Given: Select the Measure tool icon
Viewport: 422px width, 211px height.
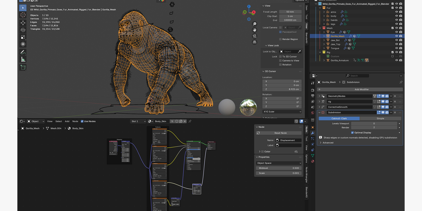Looking at the screenshot, I should pyautogui.click(x=23, y=59).
